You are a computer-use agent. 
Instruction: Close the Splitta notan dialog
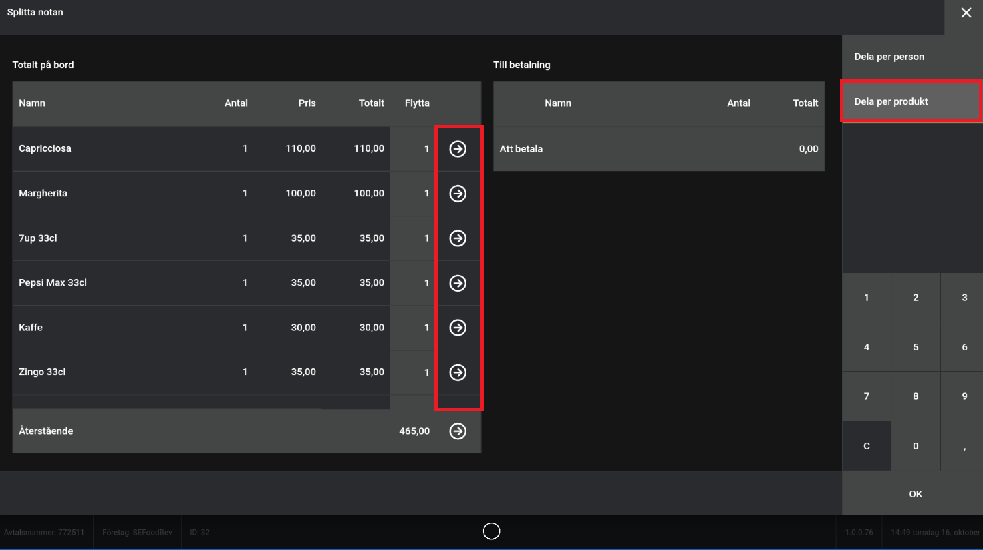click(x=966, y=13)
